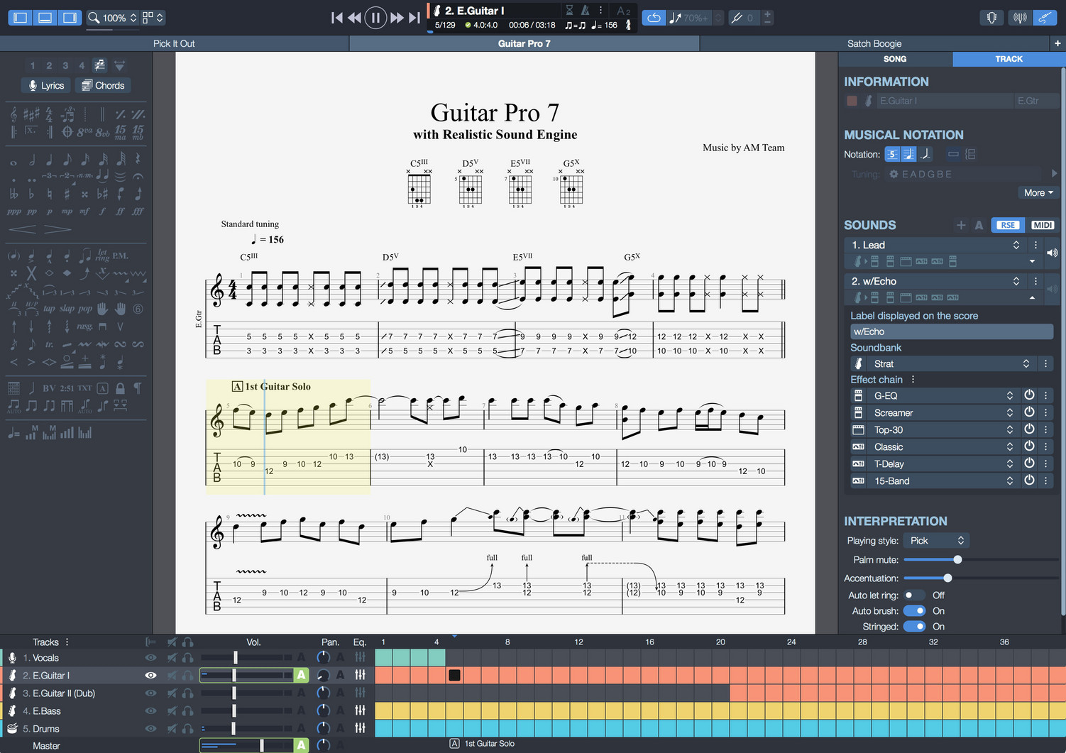Viewport: 1066px width, 753px height.
Task: Hide the Vocals track using its eye icon
Action: pos(150,657)
